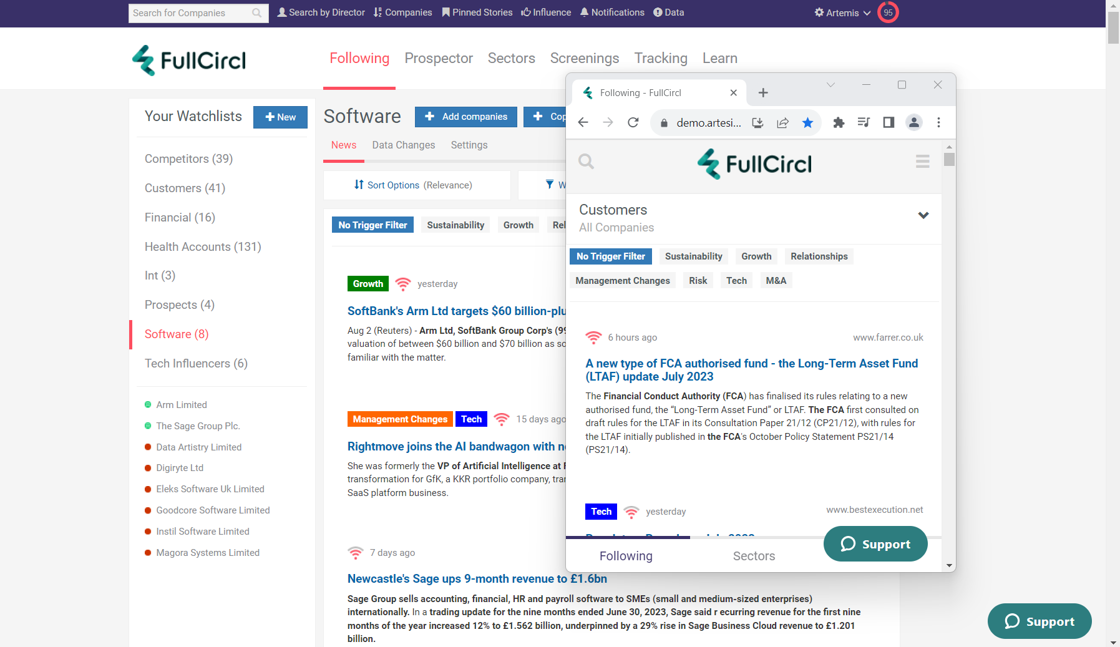1120x647 pixels.
Task: Open the browser extensions puzzle icon
Action: click(x=839, y=122)
